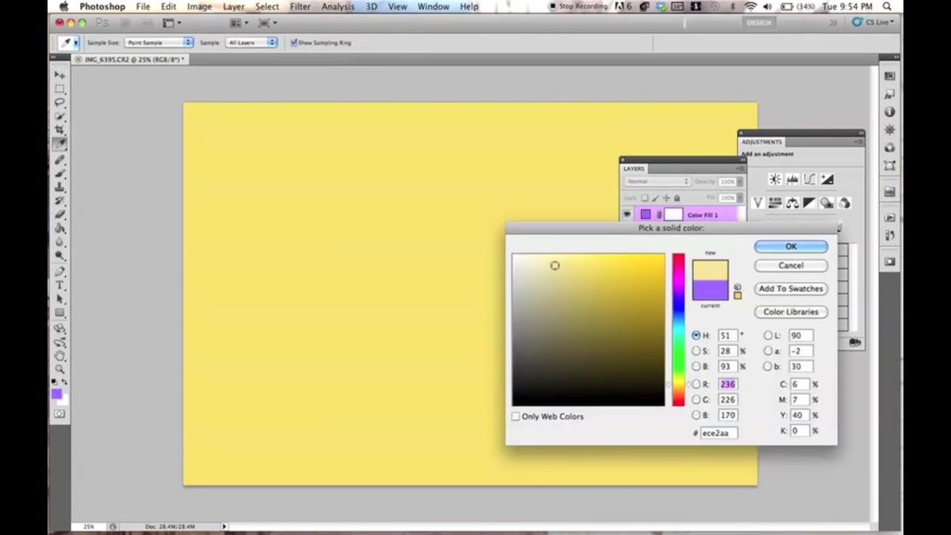
Task: Add a Brightness/Contrast adjustment
Action: pyautogui.click(x=775, y=180)
